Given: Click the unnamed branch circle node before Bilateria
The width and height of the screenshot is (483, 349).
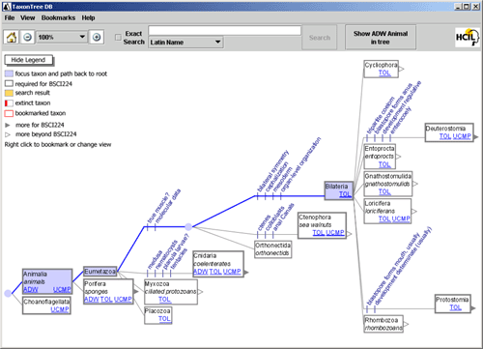Looking at the screenshot, I should (188, 227).
